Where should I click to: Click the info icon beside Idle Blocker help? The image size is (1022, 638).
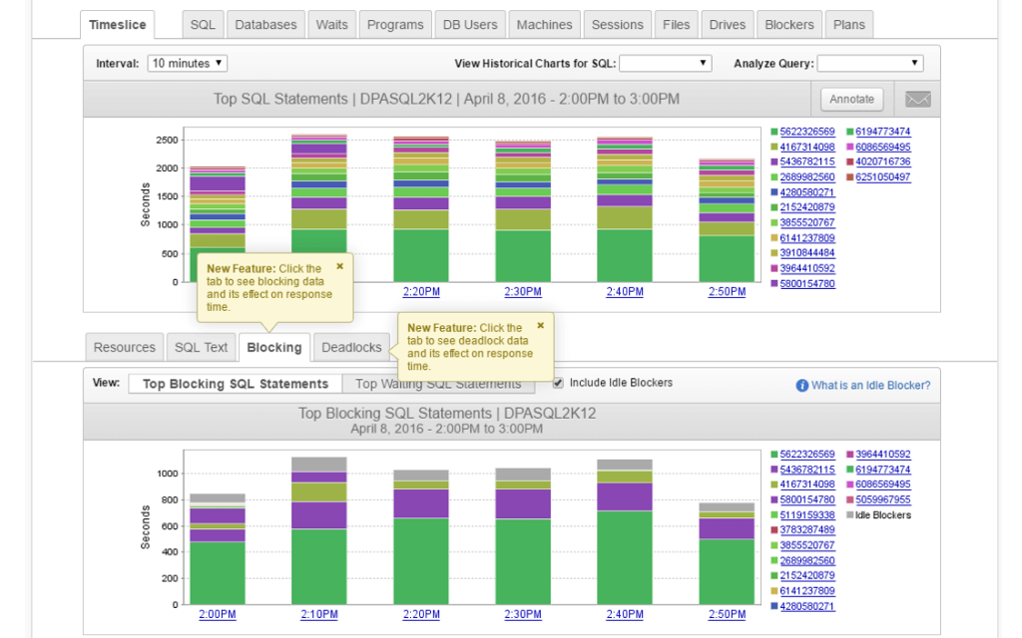click(x=801, y=386)
